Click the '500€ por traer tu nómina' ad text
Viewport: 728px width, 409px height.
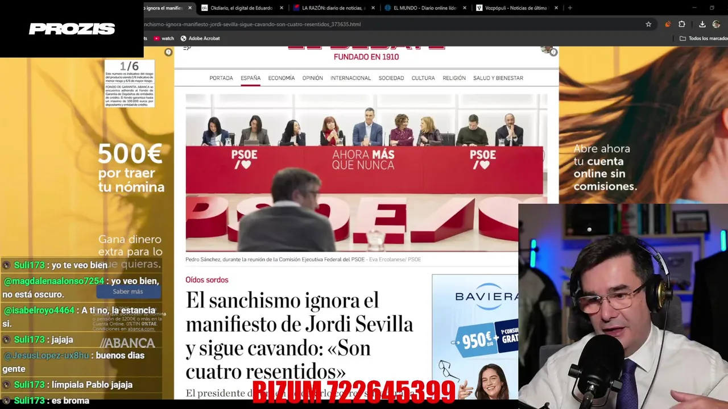[x=131, y=168]
